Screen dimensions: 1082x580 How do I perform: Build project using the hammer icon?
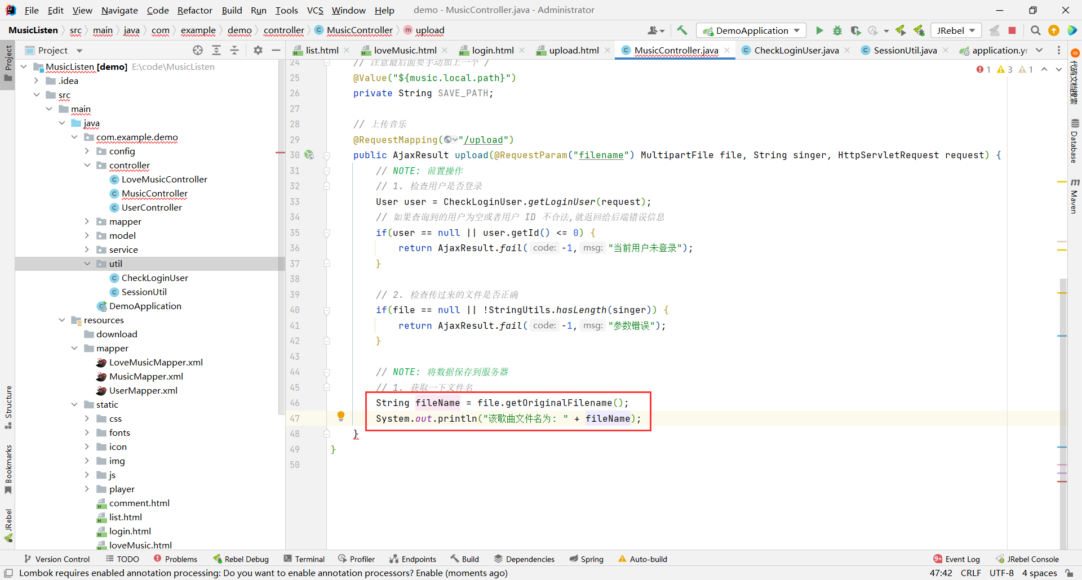pos(682,30)
